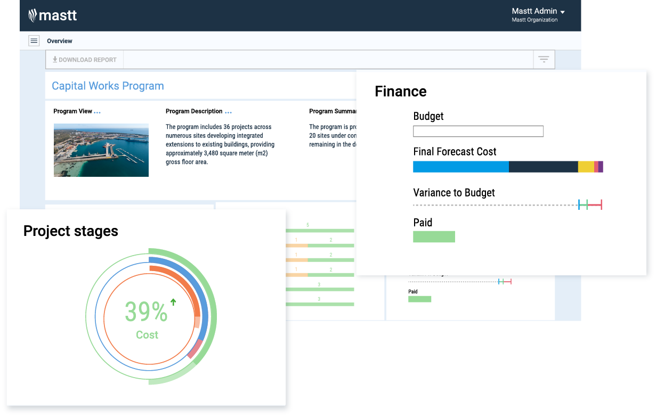The height and width of the screenshot is (417, 656).
Task: Open the Mastt Admin account dropdown
Action: coord(538,11)
